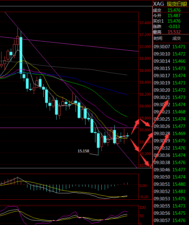The width and height of the screenshot is (189, 225).
Task: Select tick row 09:30:57 at 15.476
Action: coord(169,220)
